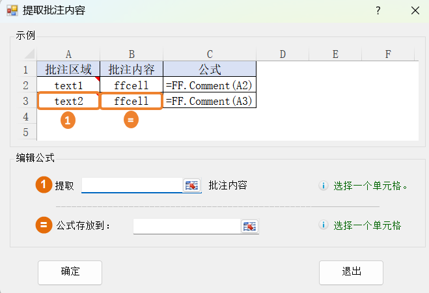Screen dimensions: 429x293
Task: Click row header 3 in the example
Action: click(x=25, y=101)
